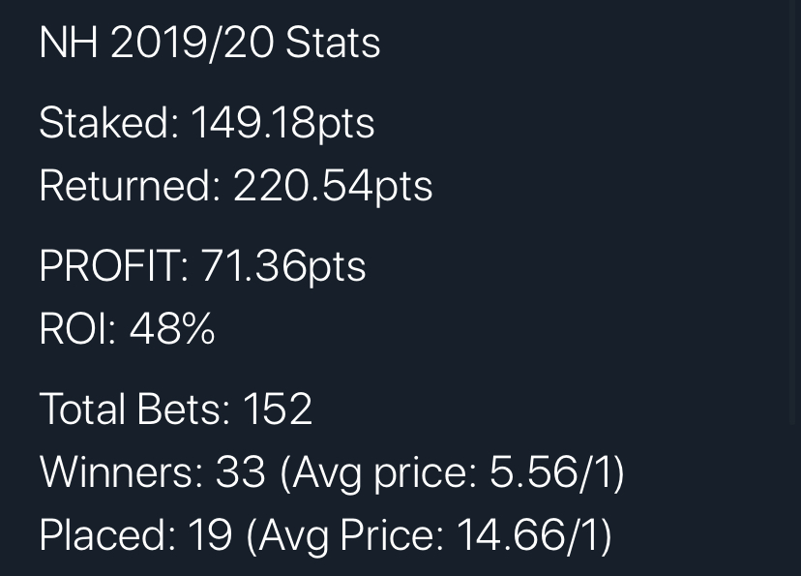The height and width of the screenshot is (576, 801).
Task: Click the "Returned:" label
Action: point(130,185)
